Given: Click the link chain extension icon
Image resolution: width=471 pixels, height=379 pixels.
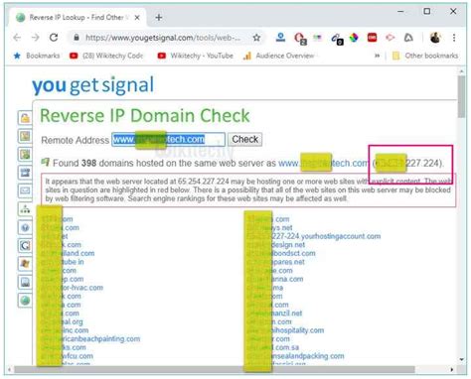Looking at the screenshot, I should click(337, 39).
